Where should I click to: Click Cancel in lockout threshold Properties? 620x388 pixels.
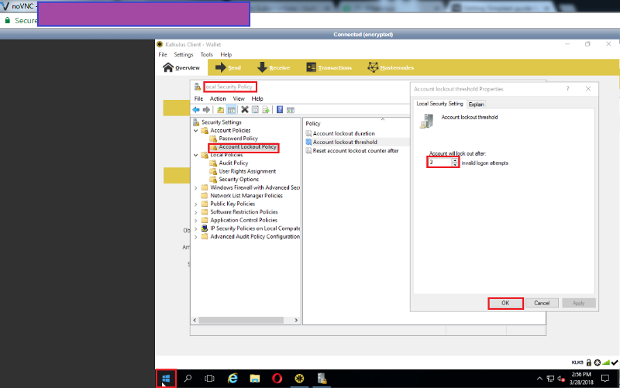coord(542,303)
